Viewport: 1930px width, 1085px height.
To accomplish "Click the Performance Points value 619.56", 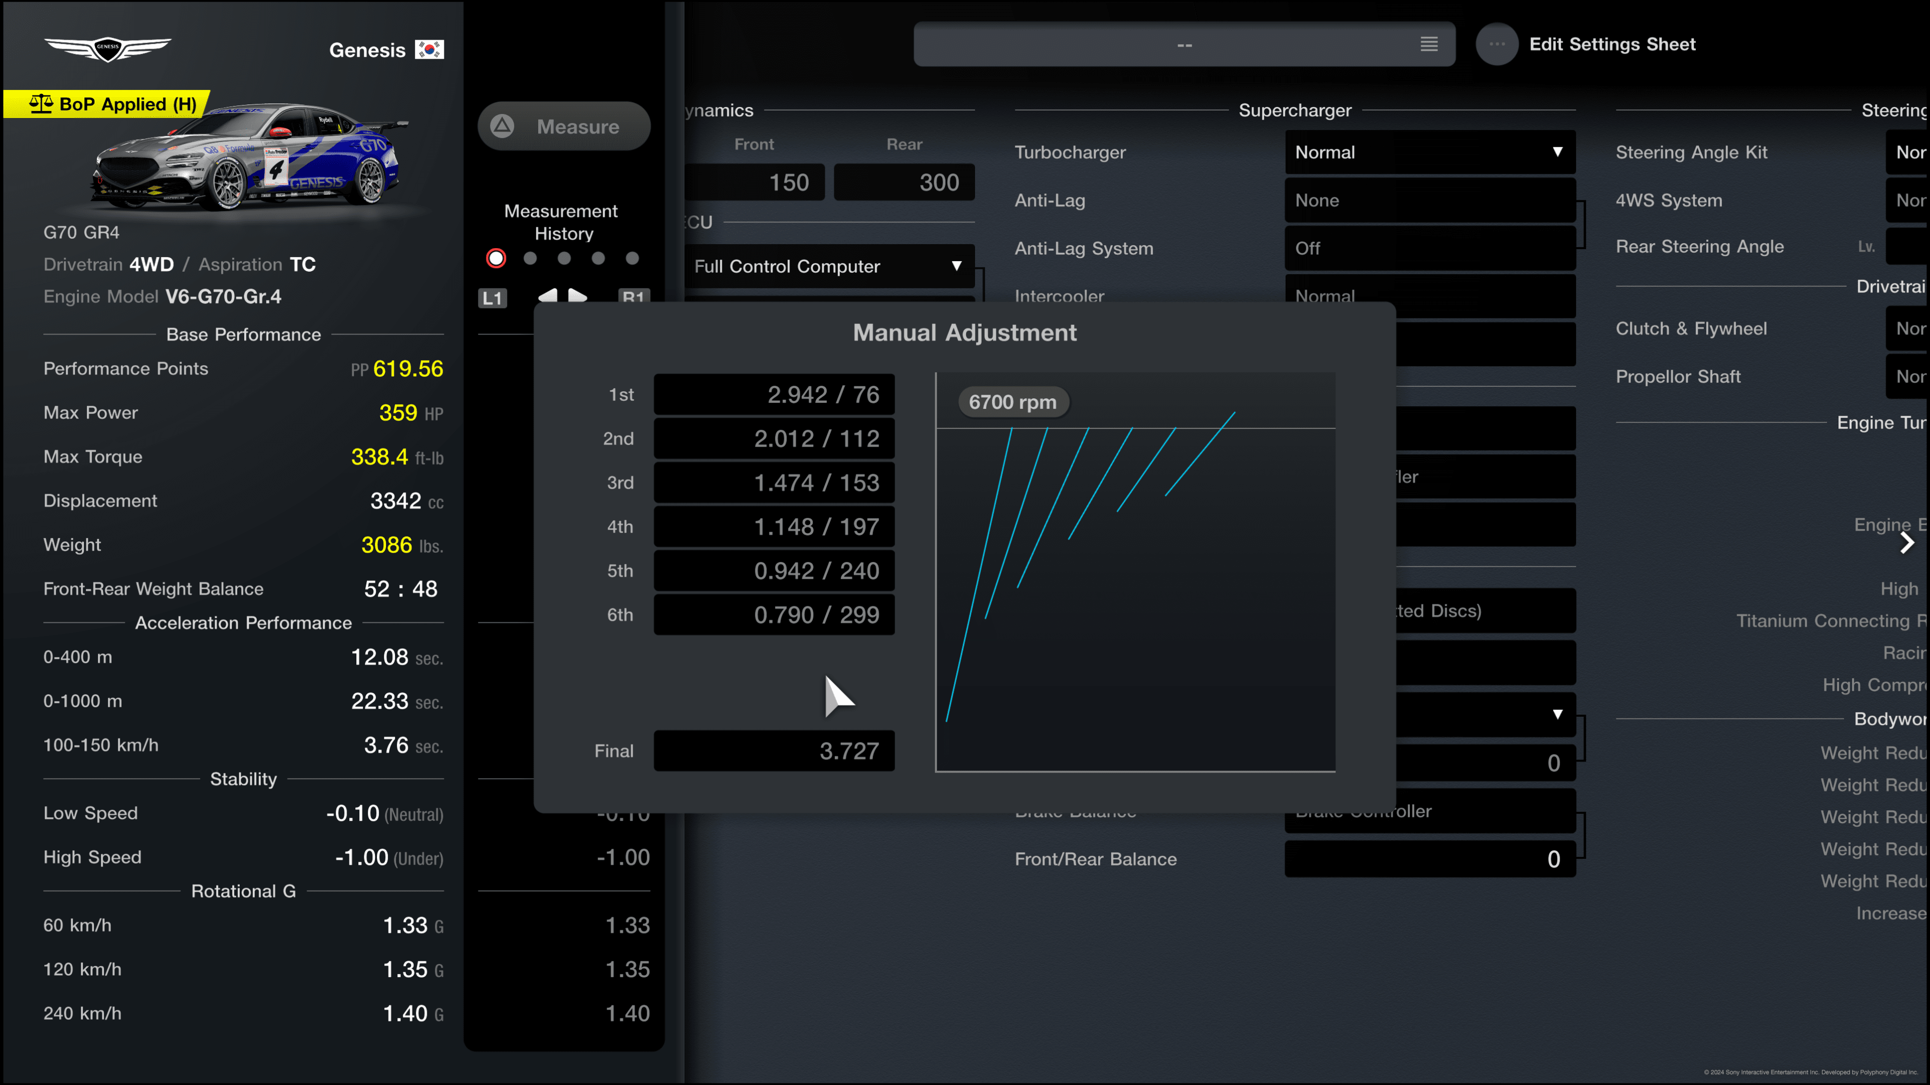I will click(x=408, y=368).
